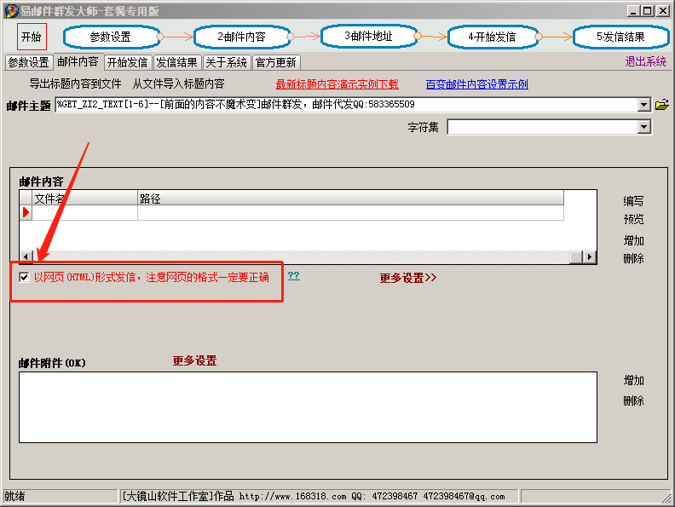Click inside the 邮件附件 attachment list box
The height and width of the screenshot is (507, 675).
point(307,406)
